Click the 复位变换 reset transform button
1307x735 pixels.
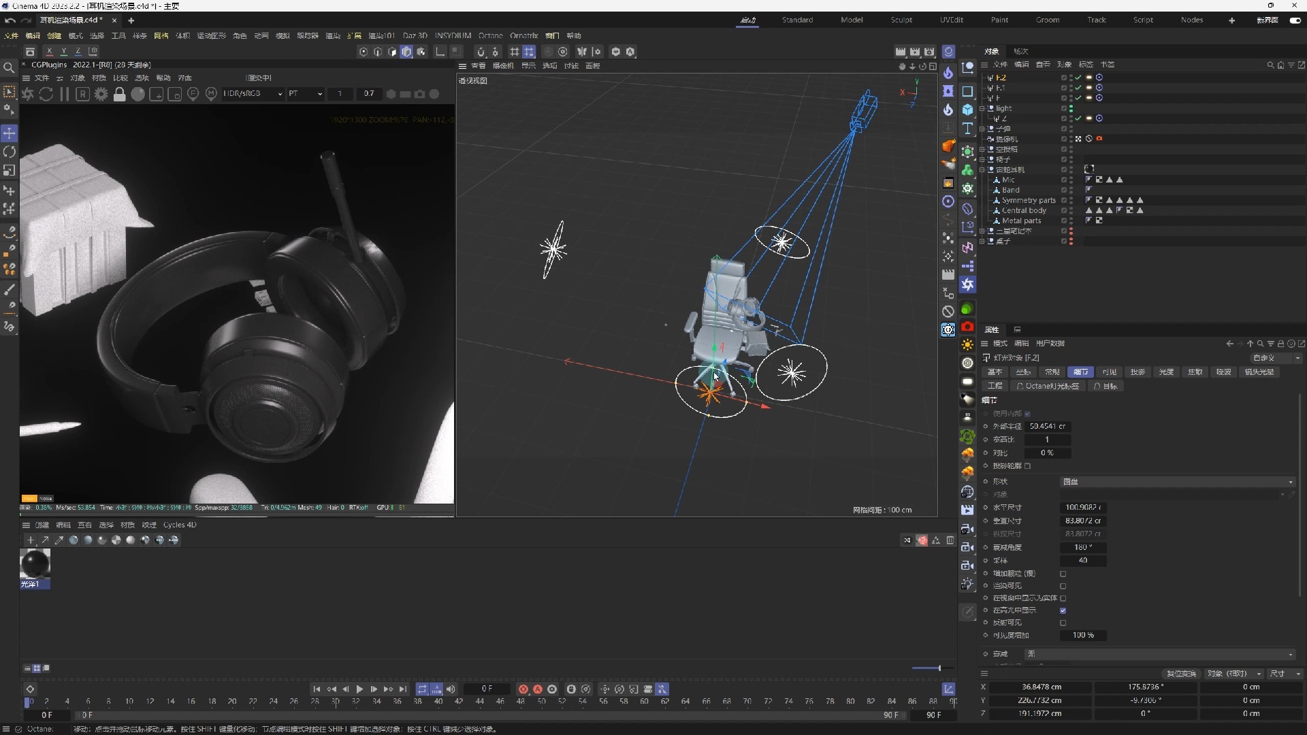tap(1181, 674)
